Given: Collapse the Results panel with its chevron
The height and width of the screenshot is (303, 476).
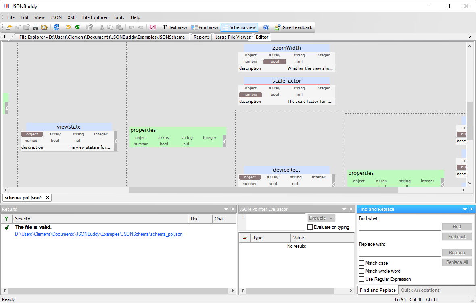Looking at the screenshot, I should click(x=226, y=209).
